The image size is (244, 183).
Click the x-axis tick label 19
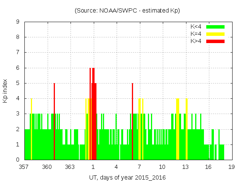tap(231, 167)
